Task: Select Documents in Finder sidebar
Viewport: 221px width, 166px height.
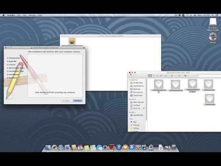Action: (136, 92)
